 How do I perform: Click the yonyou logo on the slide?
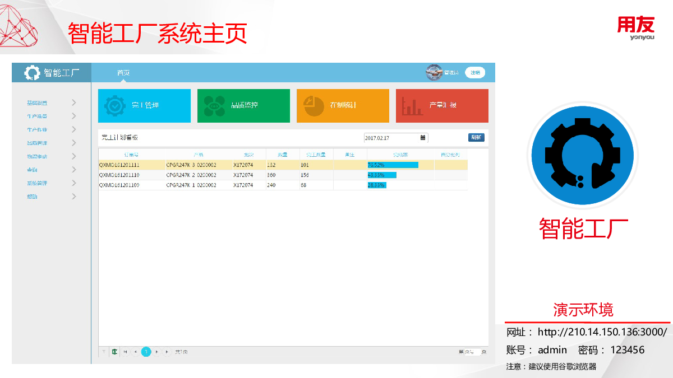636,29
